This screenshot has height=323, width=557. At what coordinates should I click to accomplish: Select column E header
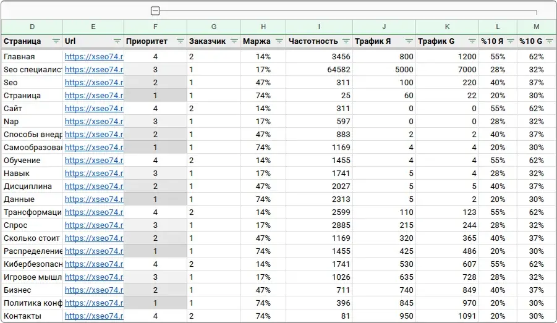pos(93,27)
